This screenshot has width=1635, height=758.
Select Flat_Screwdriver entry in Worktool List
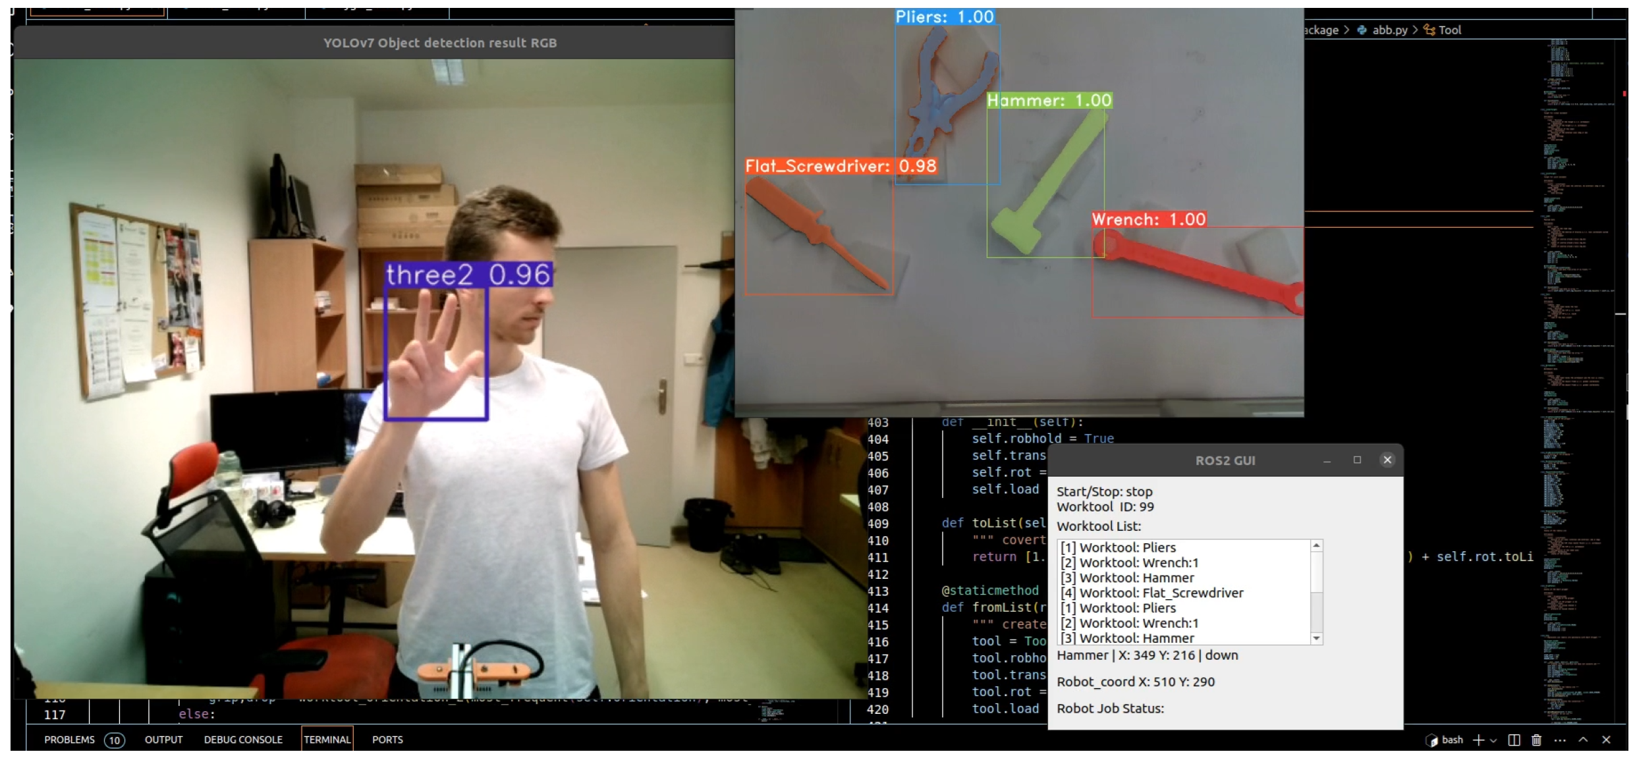coord(1161,593)
